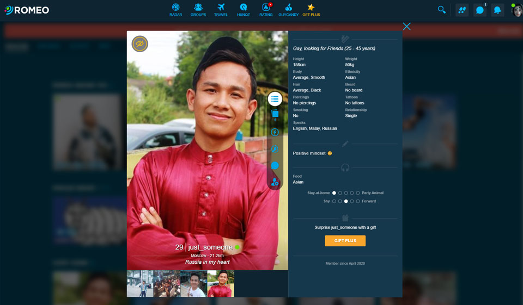Close the profile popup
523x305 pixels.
click(x=406, y=27)
